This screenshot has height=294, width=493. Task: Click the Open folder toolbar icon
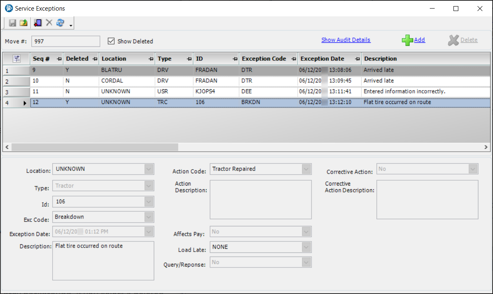24,23
